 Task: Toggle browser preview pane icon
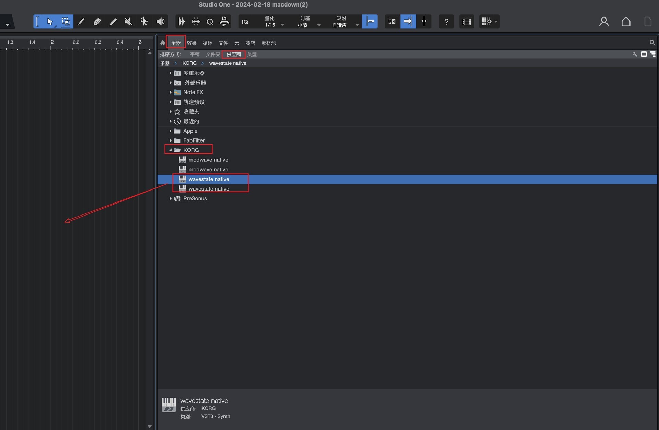(644, 54)
